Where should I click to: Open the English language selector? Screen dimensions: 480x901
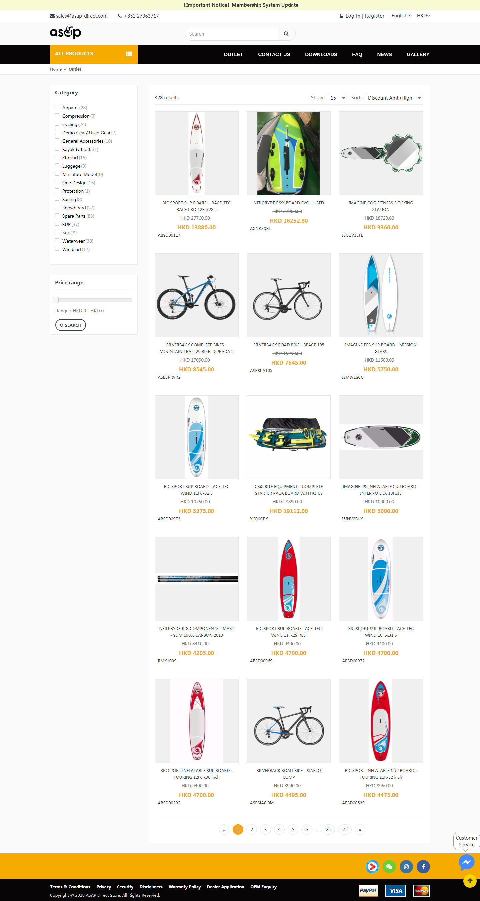point(401,16)
